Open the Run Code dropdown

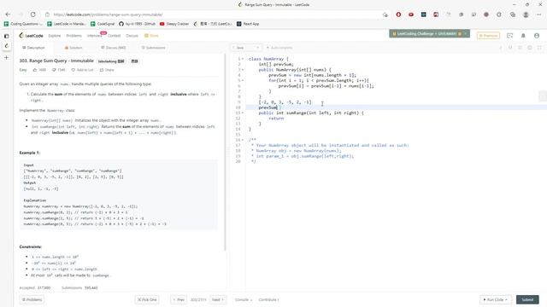click(496, 299)
